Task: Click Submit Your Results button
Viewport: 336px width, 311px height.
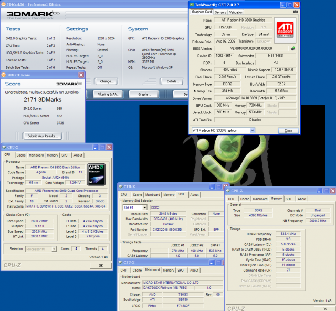Action: tap(43, 136)
